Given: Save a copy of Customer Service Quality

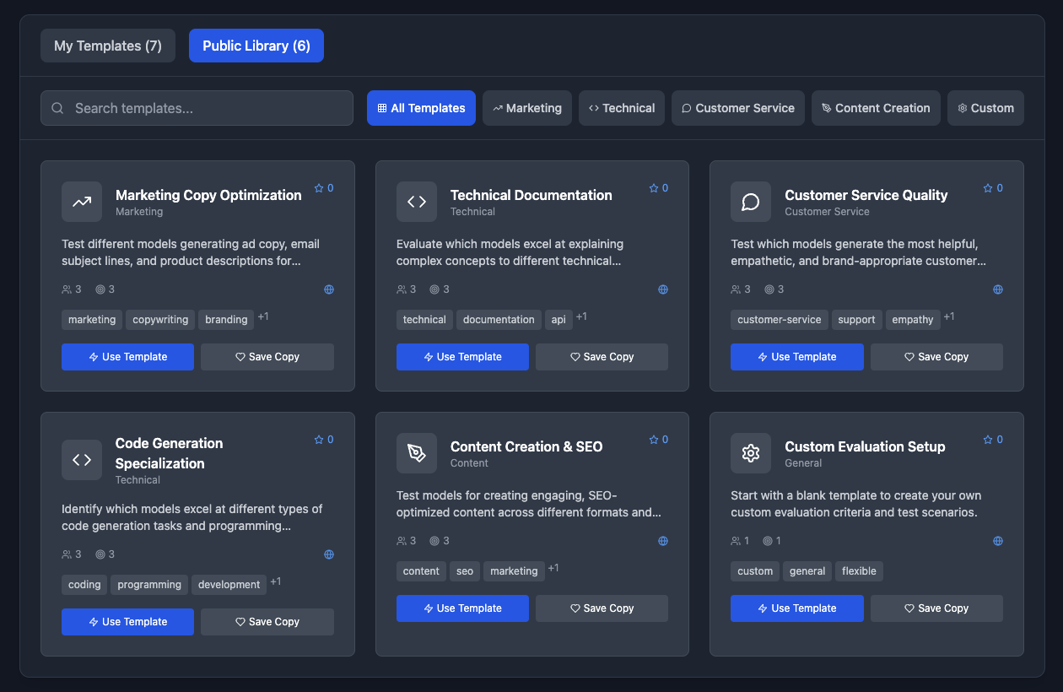Looking at the screenshot, I should (936, 357).
